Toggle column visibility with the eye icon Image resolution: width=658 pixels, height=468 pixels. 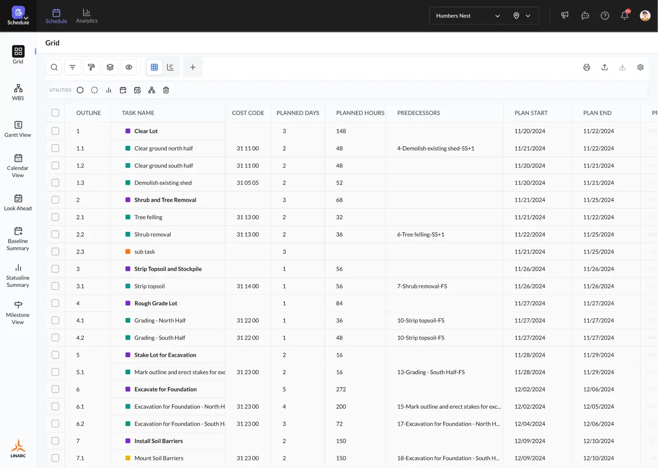(129, 67)
